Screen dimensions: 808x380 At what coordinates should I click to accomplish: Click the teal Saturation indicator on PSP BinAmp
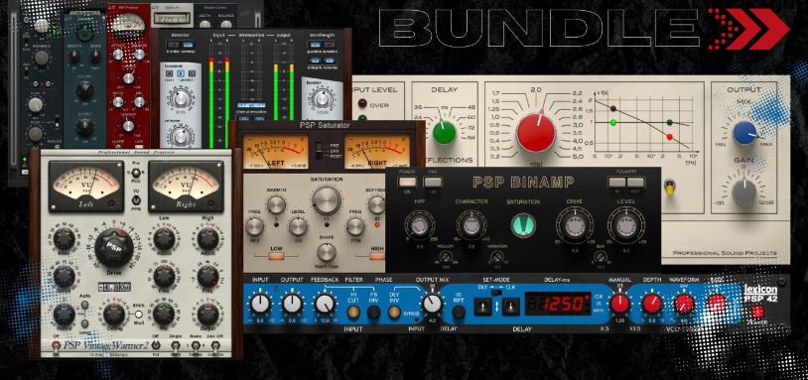523,224
